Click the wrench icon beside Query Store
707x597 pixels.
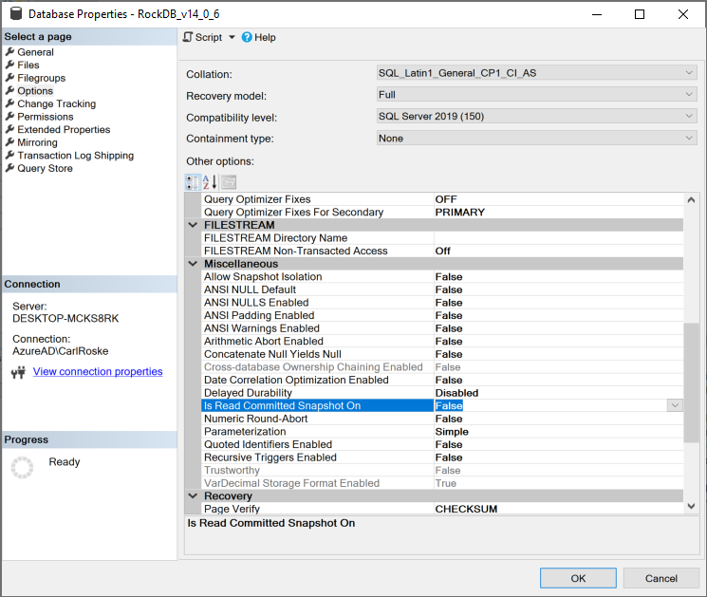[9, 168]
